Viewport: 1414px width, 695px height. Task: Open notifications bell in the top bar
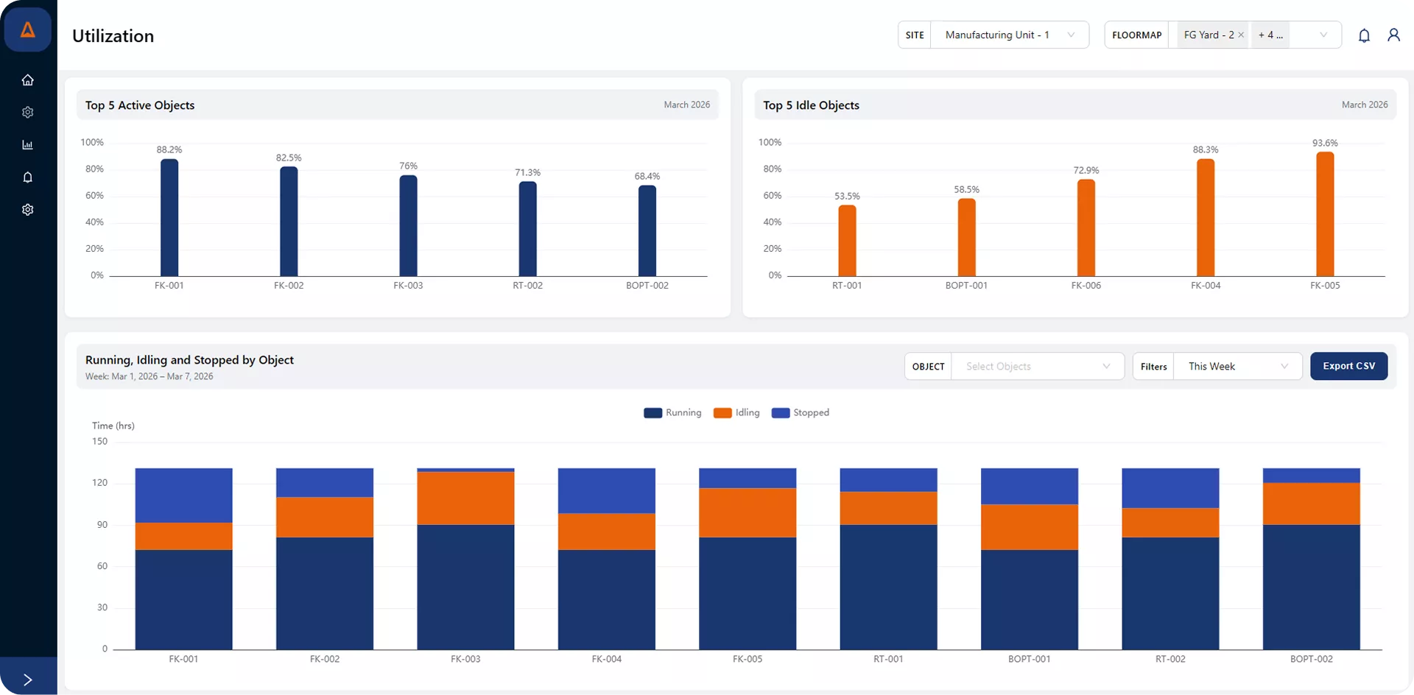(x=1365, y=35)
